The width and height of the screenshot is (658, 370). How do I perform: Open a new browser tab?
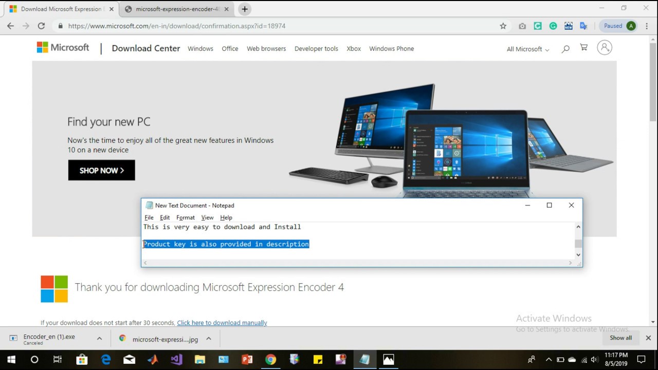click(x=245, y=9)
